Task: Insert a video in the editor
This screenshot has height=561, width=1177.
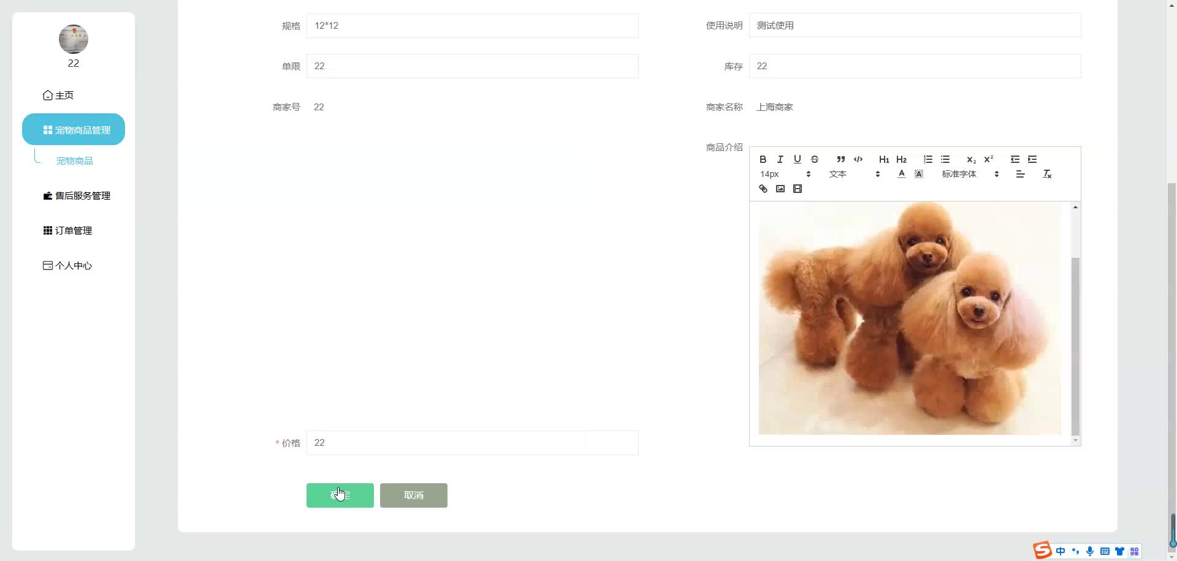Action: pos(797,189)
